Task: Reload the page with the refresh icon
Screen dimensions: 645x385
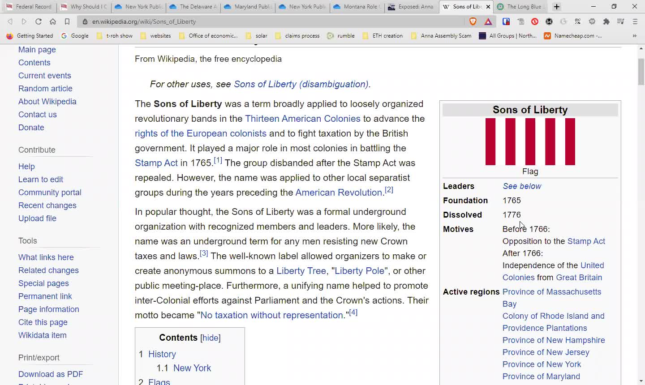Action: [x=39, y=21]
